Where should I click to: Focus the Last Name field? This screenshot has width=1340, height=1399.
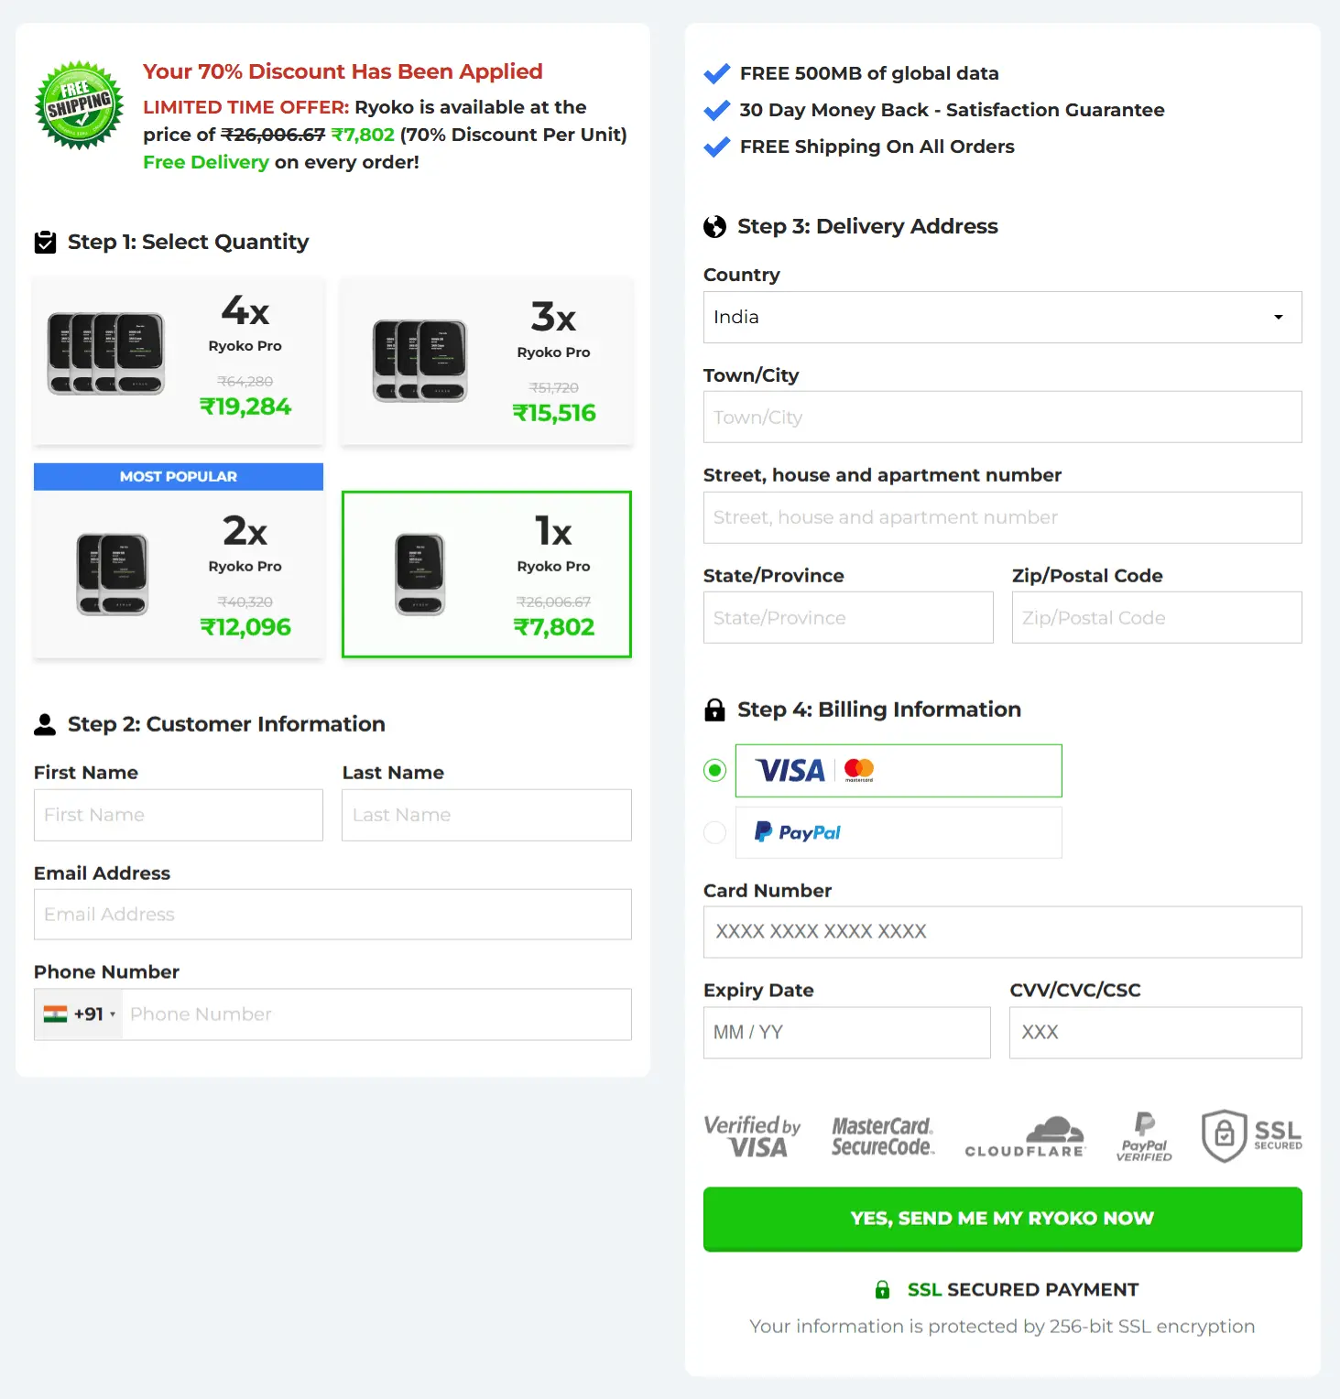(486, 815)
